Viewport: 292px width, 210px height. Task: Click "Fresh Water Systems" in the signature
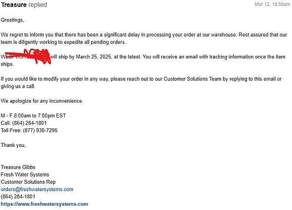click(x=25, y=175)
